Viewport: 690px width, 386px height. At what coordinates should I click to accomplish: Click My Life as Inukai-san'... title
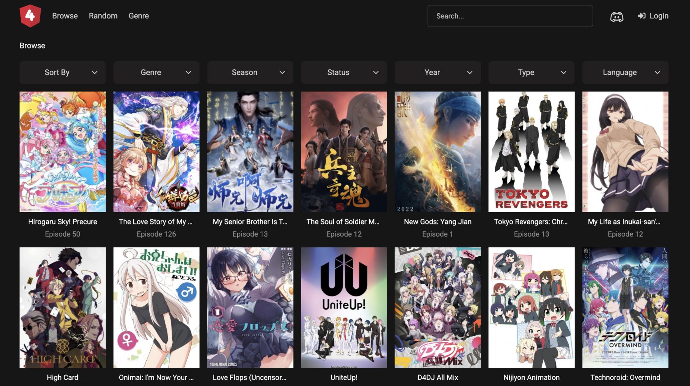[x=624, y=222]
